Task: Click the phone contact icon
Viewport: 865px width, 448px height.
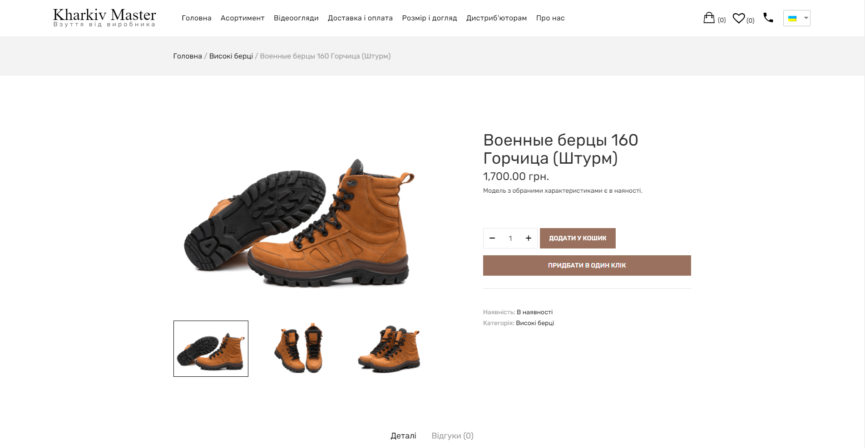Action: click(768, 18)
